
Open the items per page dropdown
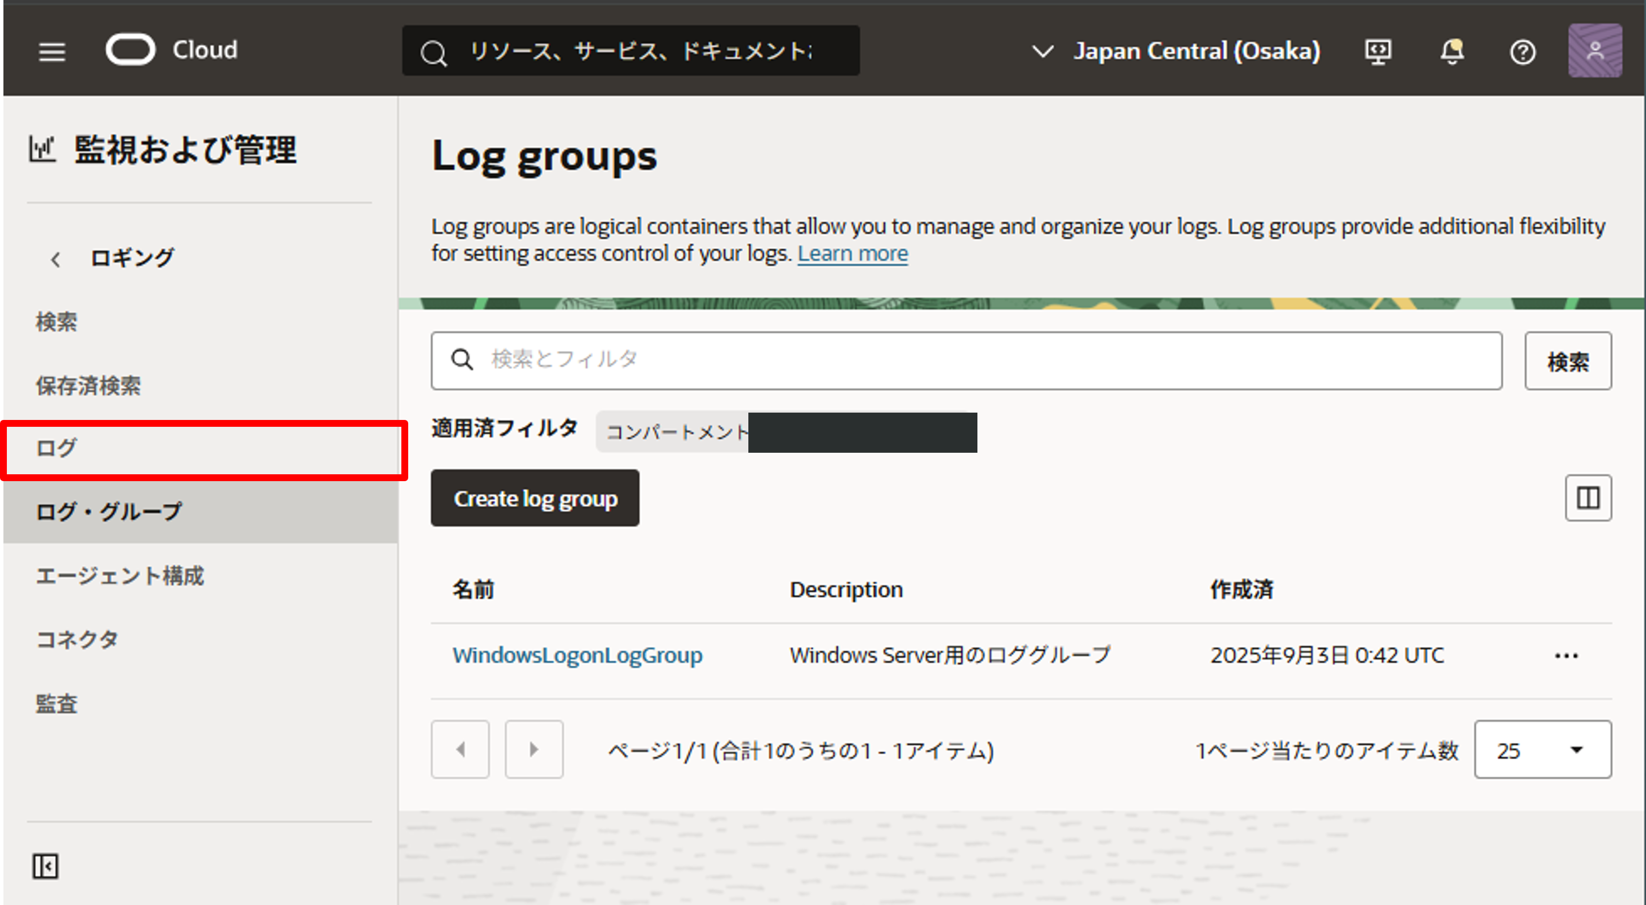(x=1543, y=750)
